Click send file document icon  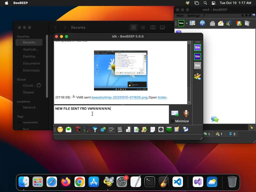[x=136, y=130]
